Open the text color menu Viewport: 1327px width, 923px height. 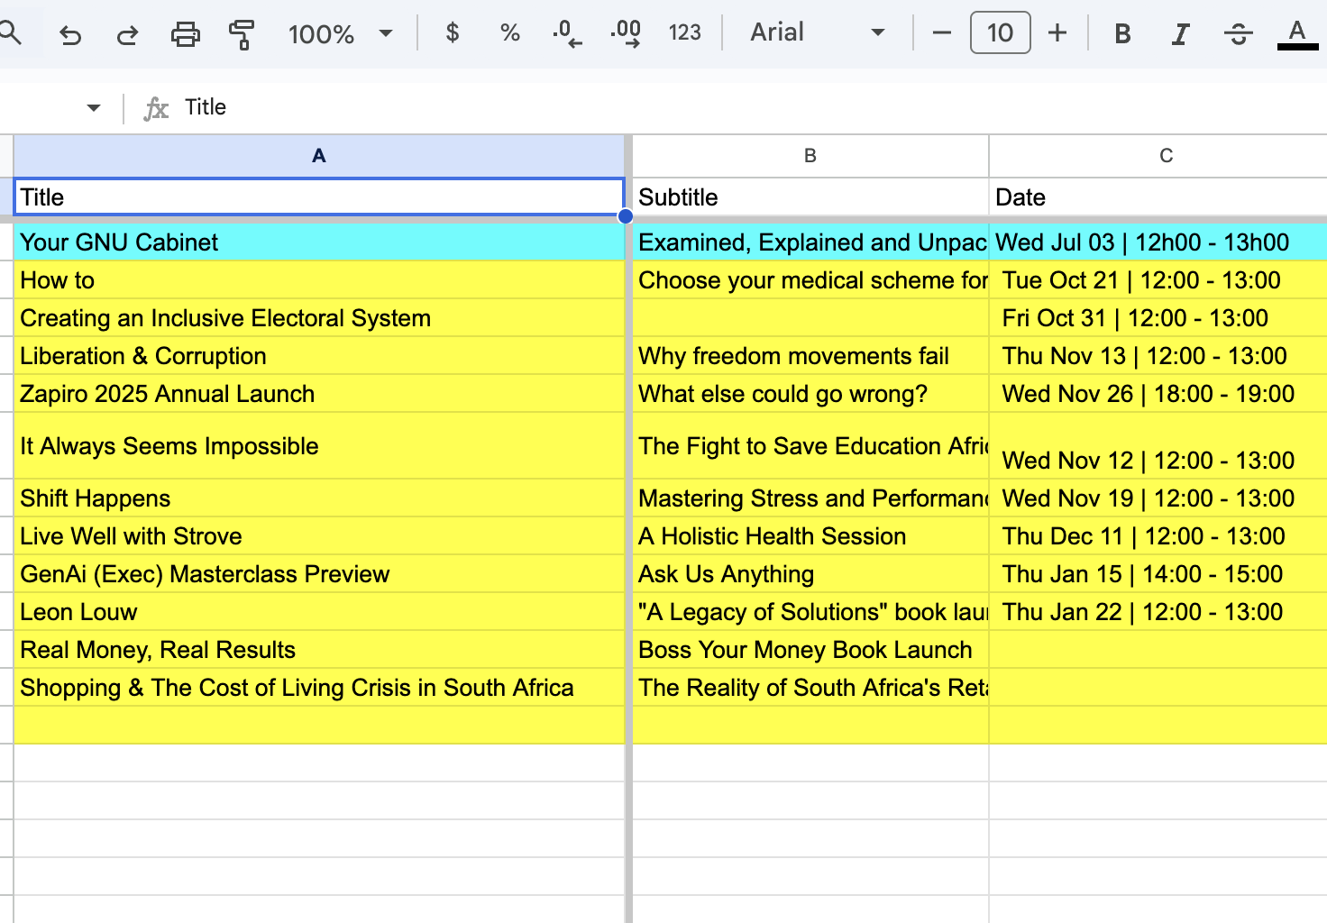[x=1296, y=33]
